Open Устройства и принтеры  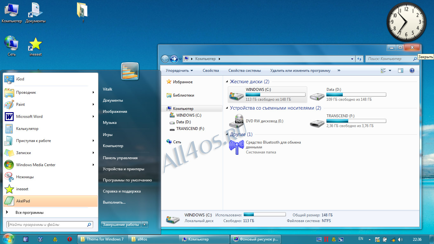pyautogui.click(x=124, y=169)
